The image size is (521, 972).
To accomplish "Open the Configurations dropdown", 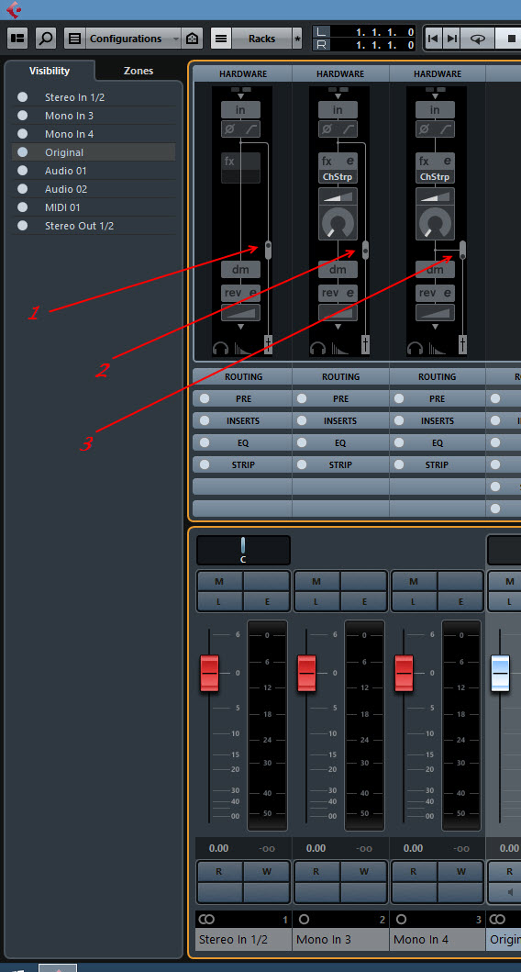I will (x=133, y=38).
